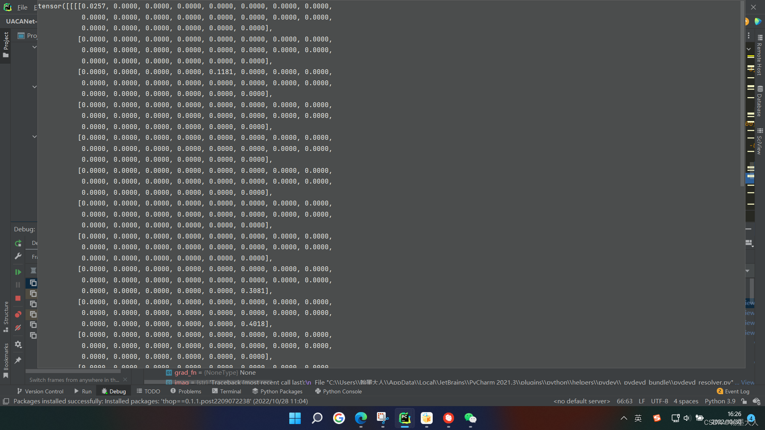This screenshot has height=430, width=765.
Task: Pin the debug tab
Action: (18, 360)
